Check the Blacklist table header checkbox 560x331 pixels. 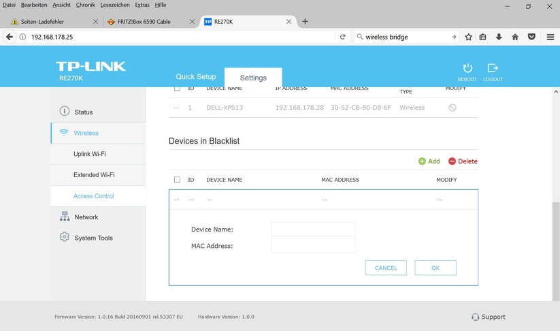click(x=177, y=180)
